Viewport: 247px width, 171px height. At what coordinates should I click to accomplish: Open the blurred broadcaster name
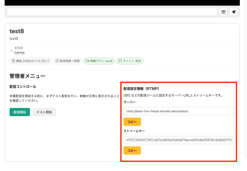[19, 52]
